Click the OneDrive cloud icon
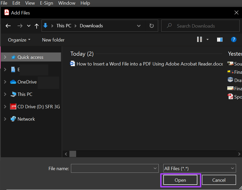The width and height of the screenshot is (242, 190). coord(13,82)
